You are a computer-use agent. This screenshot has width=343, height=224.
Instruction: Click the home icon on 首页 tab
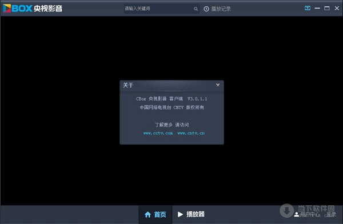pos(148,214)
